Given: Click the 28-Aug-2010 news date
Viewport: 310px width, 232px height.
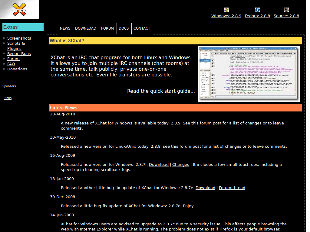Looking at the screenshot, I should coord(62,114).
